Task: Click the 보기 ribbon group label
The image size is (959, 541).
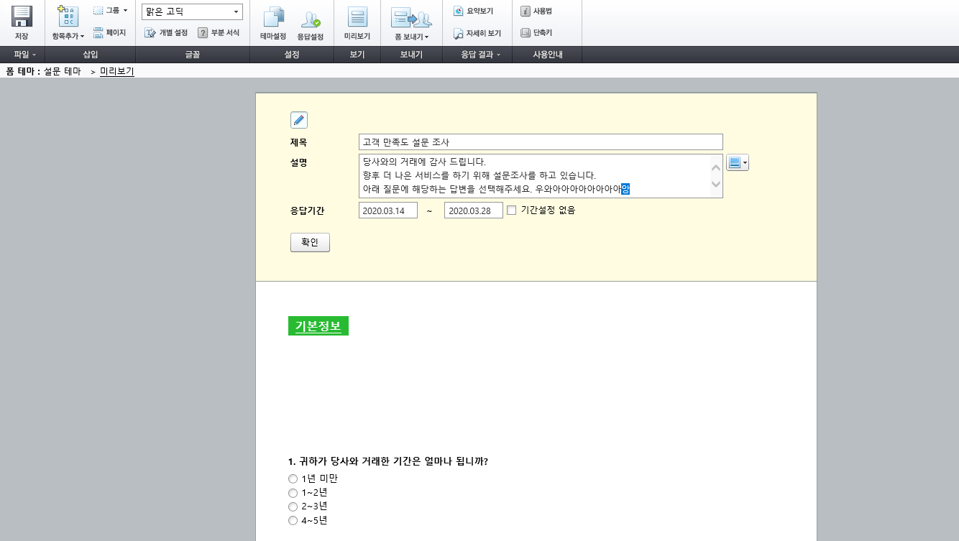Action: 357,55
